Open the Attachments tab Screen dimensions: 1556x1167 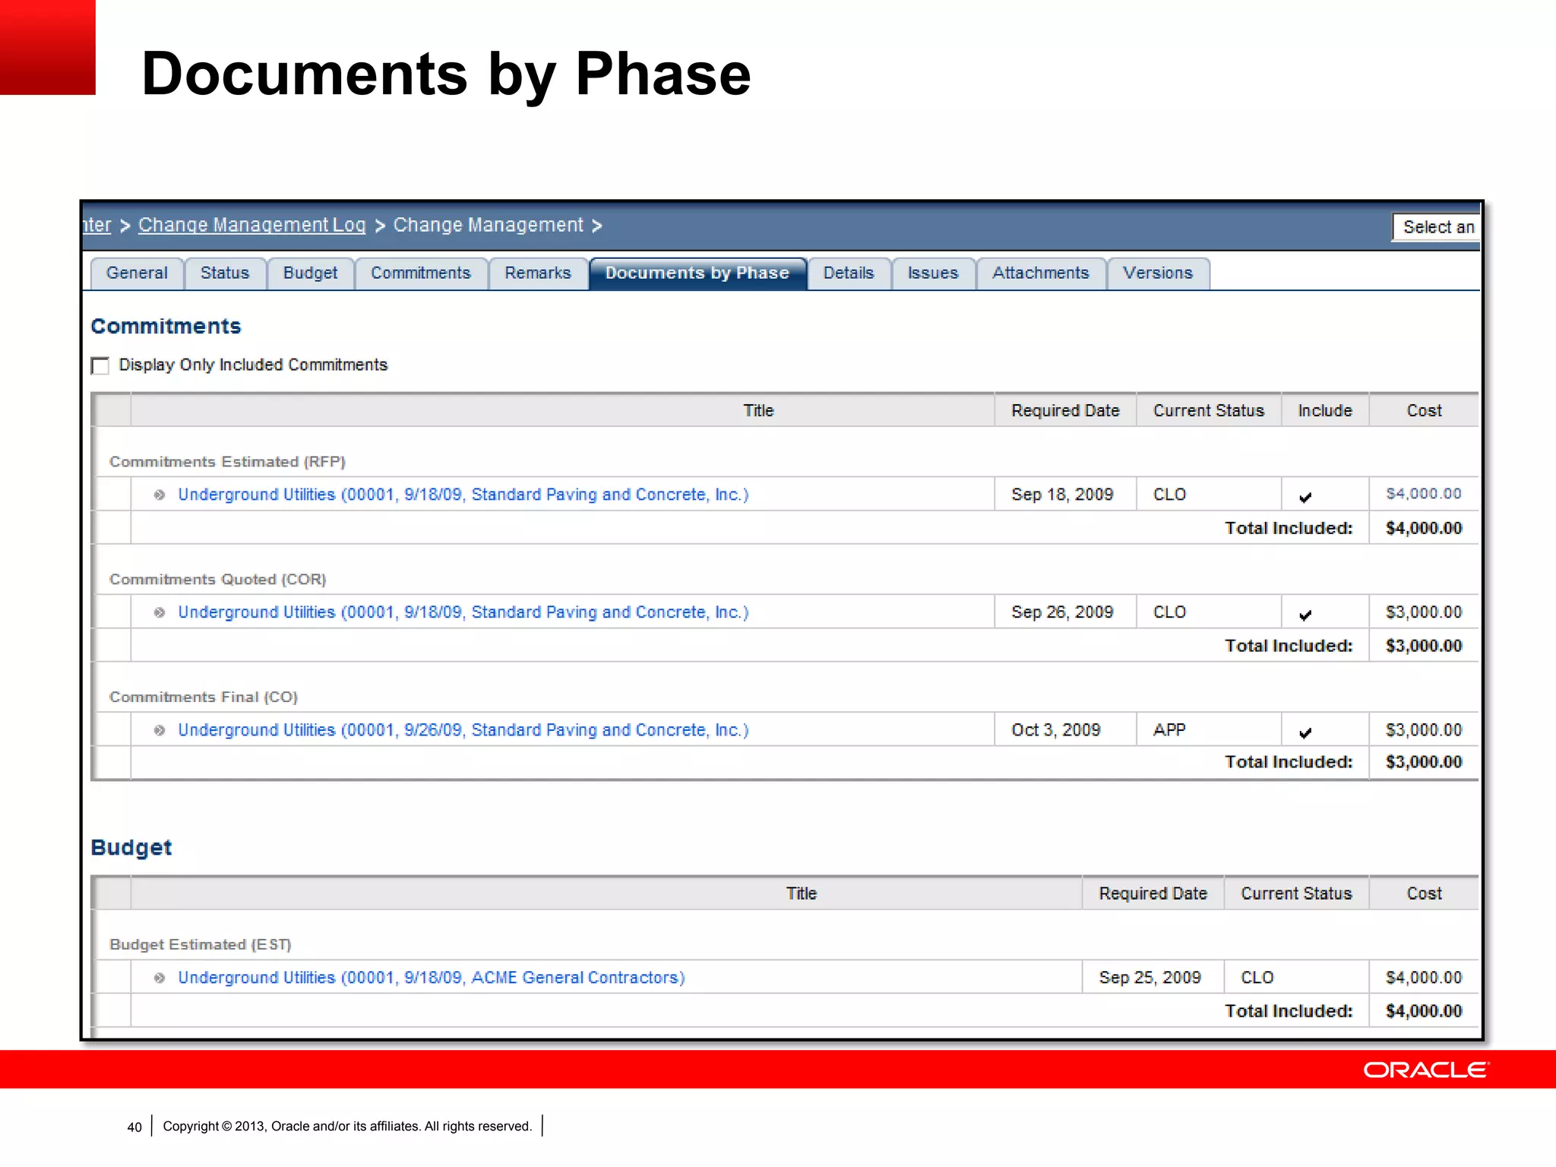tap(1041, 274)
